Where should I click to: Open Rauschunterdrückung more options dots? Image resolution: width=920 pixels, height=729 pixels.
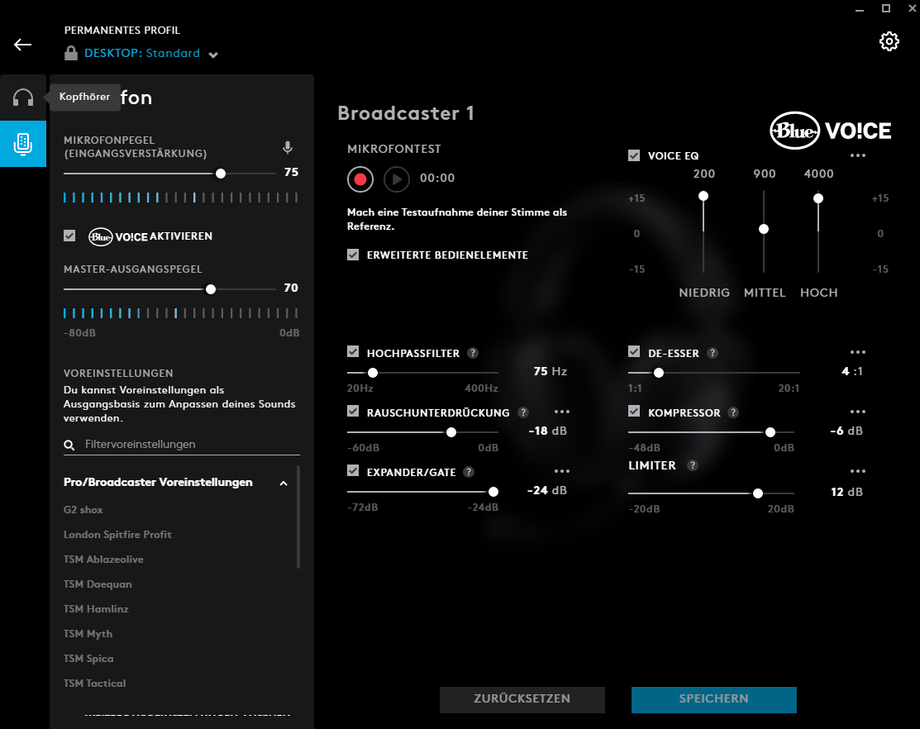click(562, 412)
